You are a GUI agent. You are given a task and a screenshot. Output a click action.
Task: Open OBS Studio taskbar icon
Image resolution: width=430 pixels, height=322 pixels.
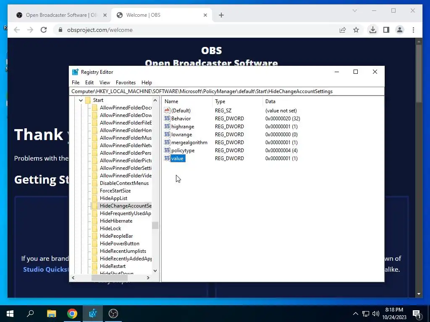pos(113,314)
